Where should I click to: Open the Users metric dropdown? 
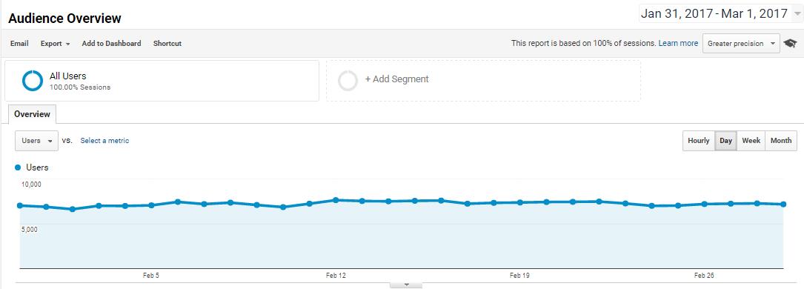tap(36, 140)
